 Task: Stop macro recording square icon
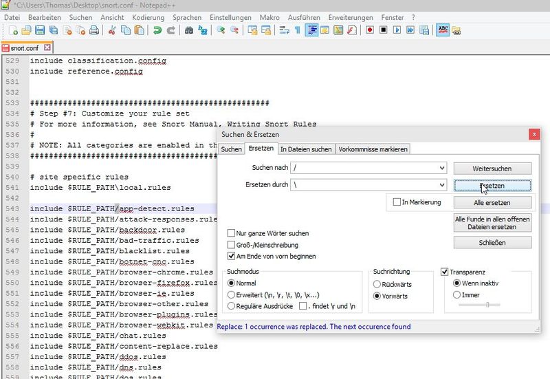click(384, 30)
